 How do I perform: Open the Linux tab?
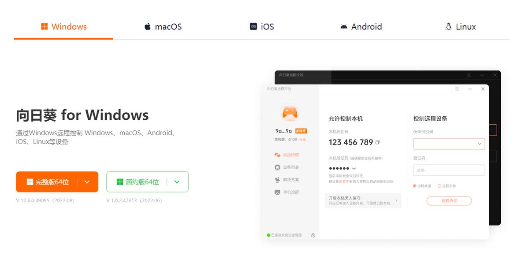(461, 26)
